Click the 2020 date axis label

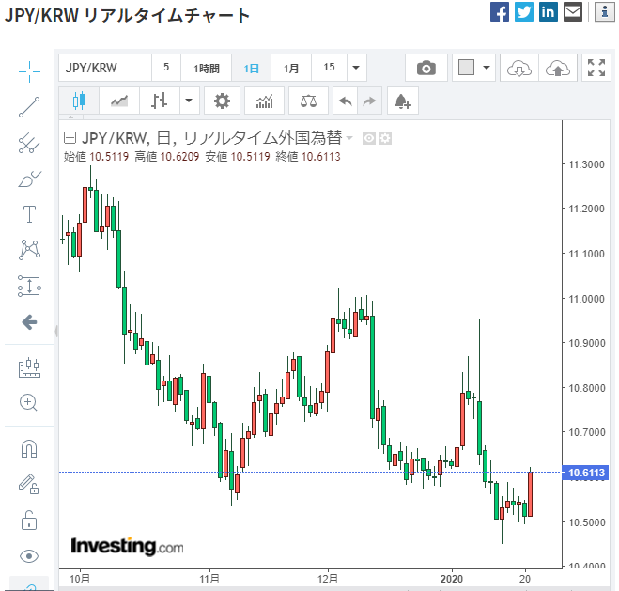coord(452,579)
